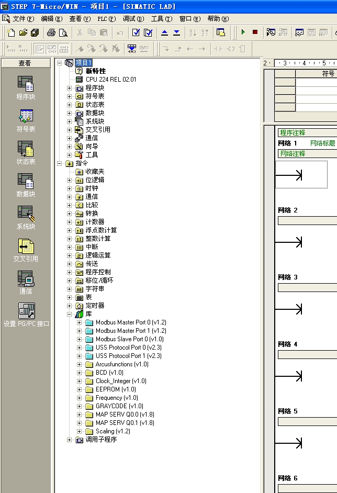Screen dimensions: 337x493
Task: Select MAP SERV Q0.0 (v1.8) library
Action: pos(125,414)
